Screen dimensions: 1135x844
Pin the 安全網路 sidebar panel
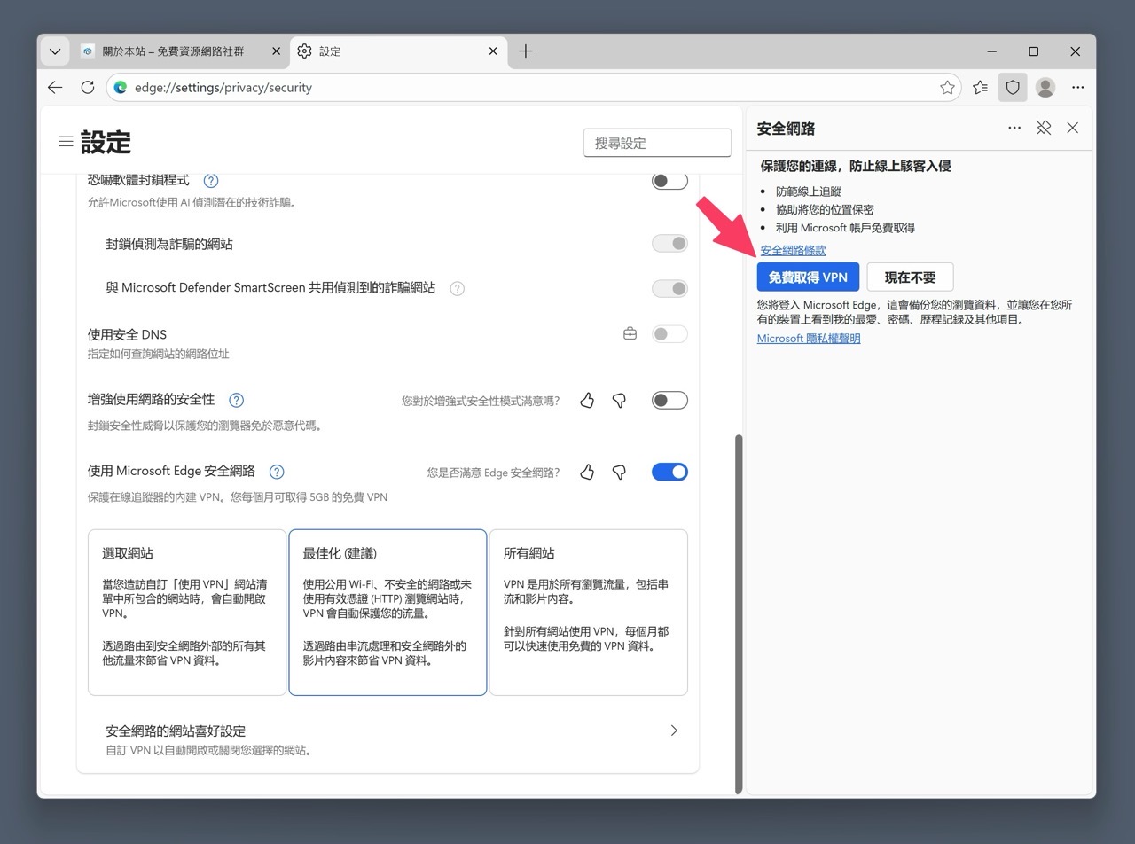click(x=1043, y=128)
